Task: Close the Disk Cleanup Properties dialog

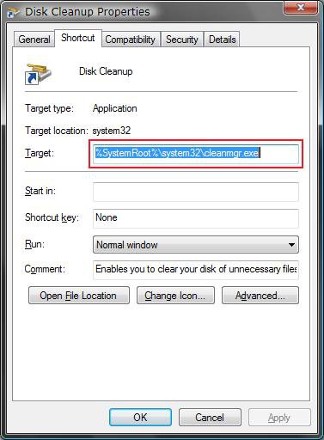Action: click(301, 8)
